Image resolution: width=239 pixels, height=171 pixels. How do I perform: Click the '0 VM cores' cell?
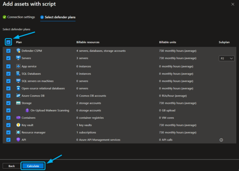click(167, 118)
